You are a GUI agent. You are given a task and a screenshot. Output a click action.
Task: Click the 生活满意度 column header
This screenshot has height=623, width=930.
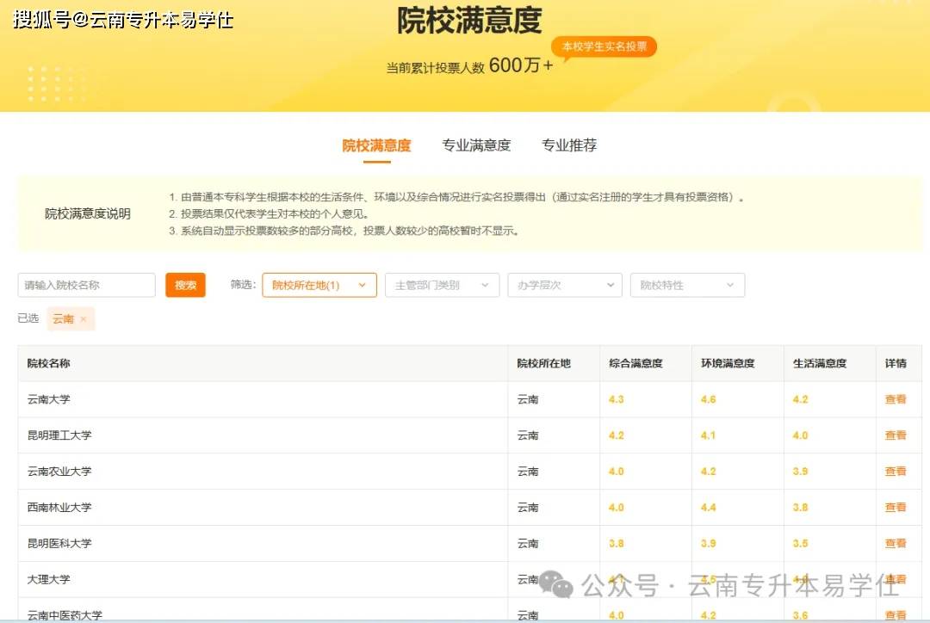point(820,363)
